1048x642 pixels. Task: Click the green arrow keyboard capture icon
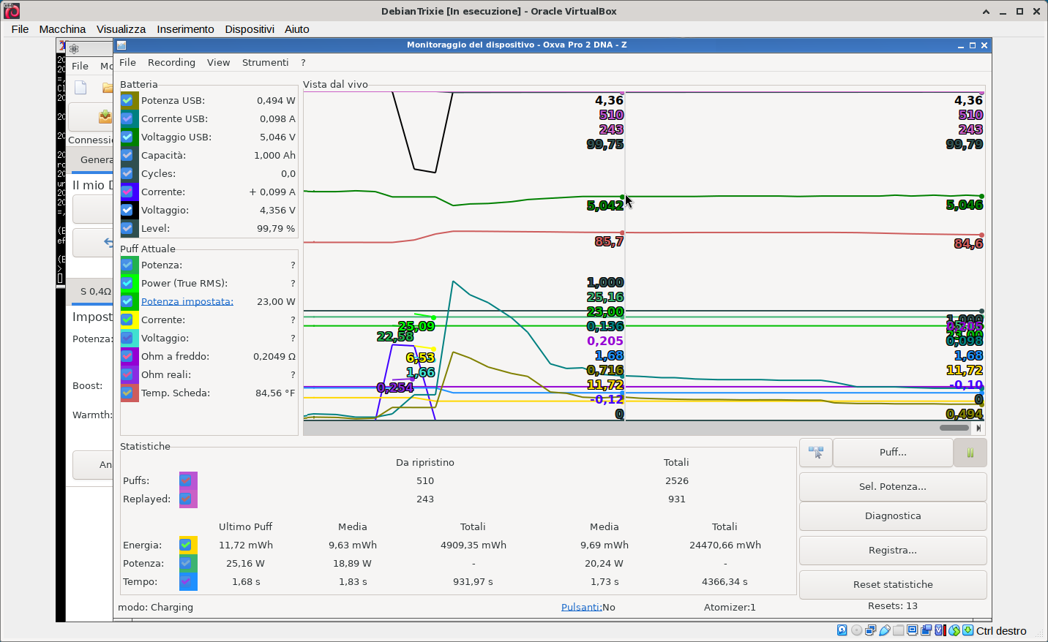coord(967,630)
